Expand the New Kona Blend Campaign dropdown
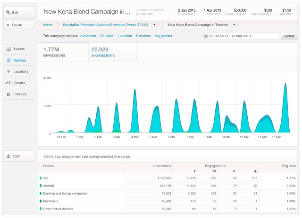 click(235, 24)
